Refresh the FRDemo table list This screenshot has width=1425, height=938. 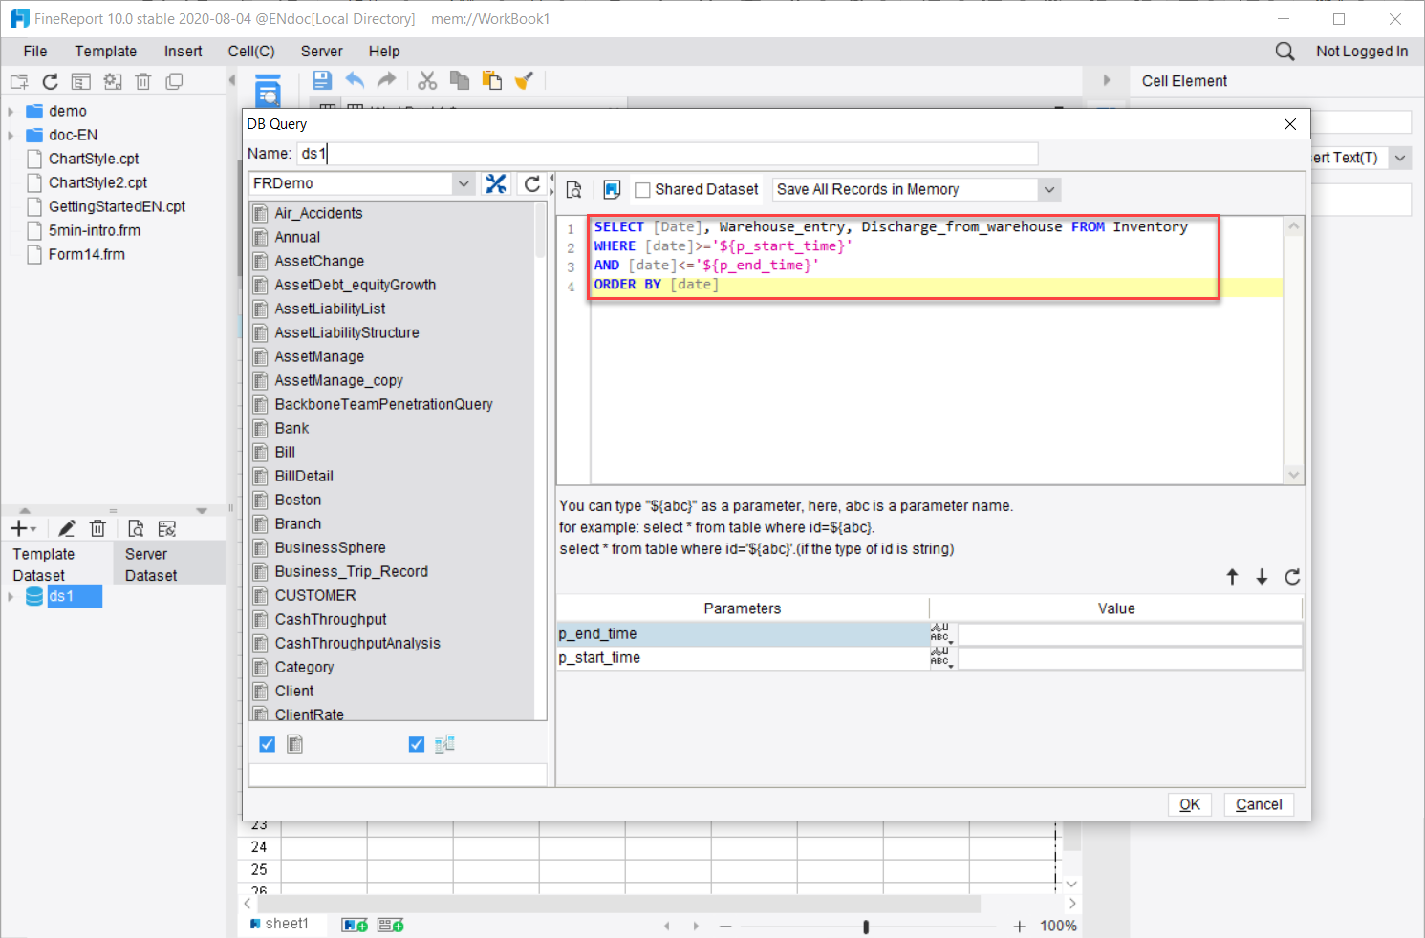[532, 182]
